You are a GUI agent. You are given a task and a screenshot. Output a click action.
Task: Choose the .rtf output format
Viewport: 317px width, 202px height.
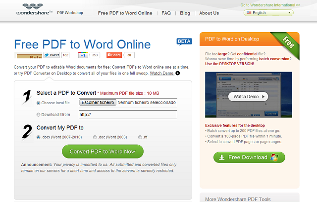coord(140,137)
